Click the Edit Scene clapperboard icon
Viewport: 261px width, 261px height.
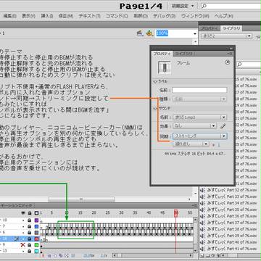(139, 33)
